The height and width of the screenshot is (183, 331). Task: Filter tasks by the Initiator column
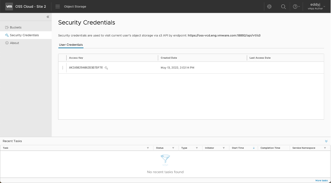224,148
